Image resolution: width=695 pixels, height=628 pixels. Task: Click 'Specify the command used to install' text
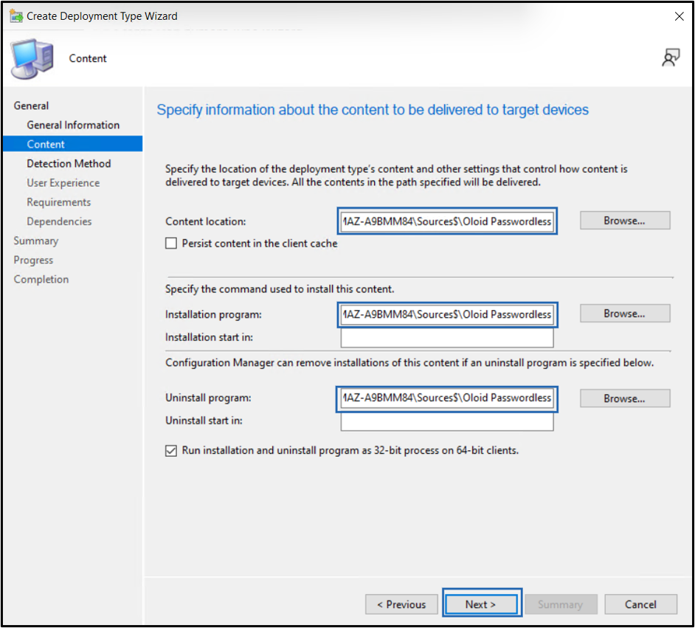pyautogui.click(x=279, y=289)
